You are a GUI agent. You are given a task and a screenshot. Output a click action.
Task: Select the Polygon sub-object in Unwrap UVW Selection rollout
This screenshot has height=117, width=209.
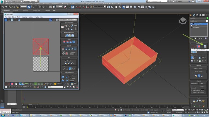[199, 46]
